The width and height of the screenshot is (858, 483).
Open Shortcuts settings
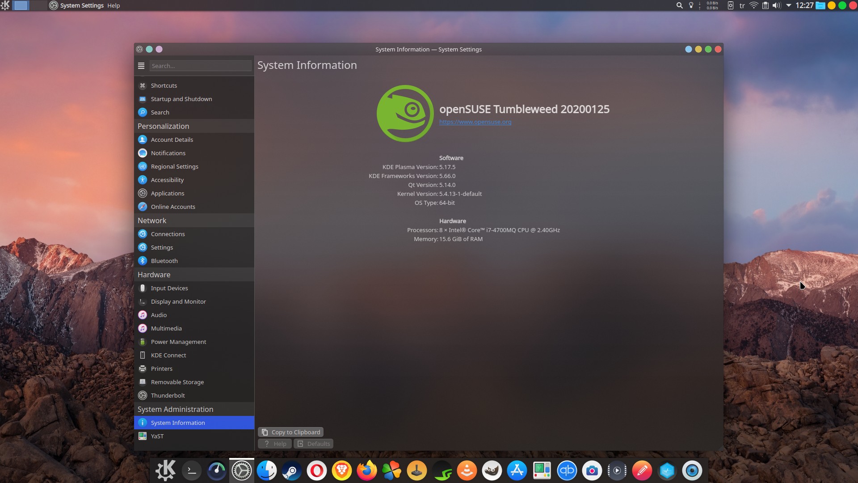point(194,85)
